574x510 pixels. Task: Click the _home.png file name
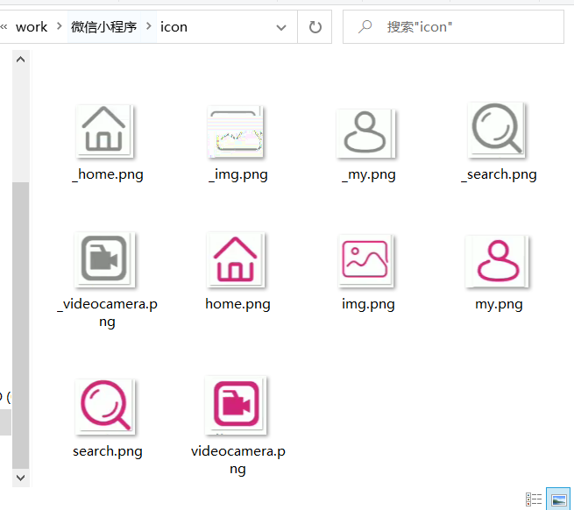[x=108, y=174]
